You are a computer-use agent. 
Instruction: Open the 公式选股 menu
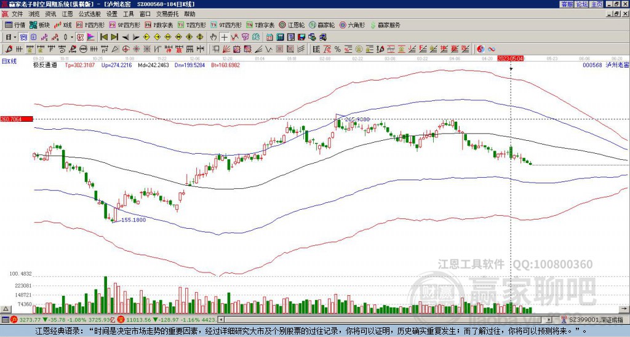tap(90, 14)
